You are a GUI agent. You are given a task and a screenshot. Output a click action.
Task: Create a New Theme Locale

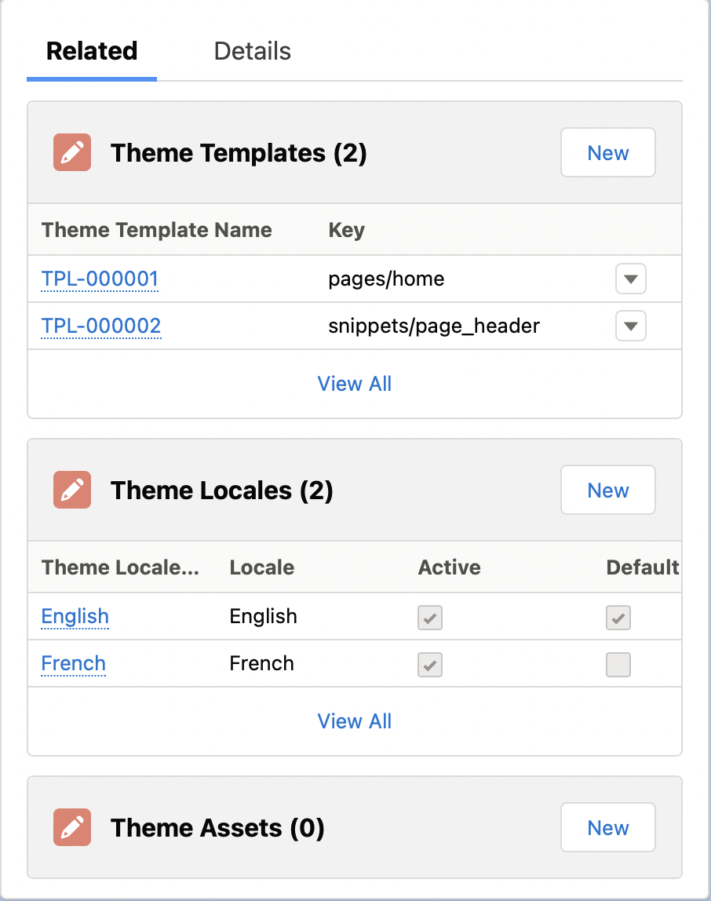(608, 490)
